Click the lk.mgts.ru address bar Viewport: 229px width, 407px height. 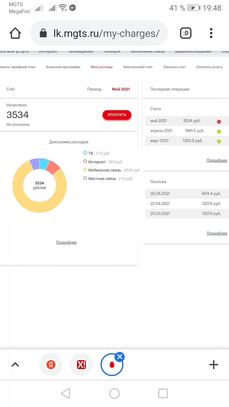(99, 33)
